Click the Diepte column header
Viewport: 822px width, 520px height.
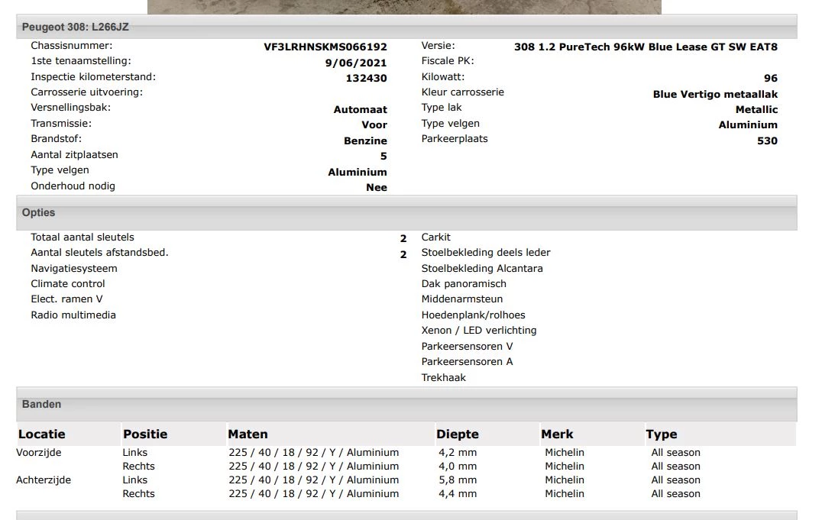coord(457,434)
